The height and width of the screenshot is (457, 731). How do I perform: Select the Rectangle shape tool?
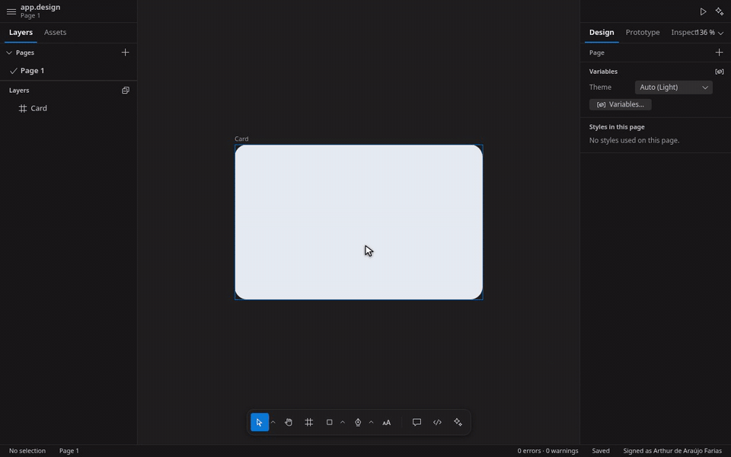pos(329,423)
